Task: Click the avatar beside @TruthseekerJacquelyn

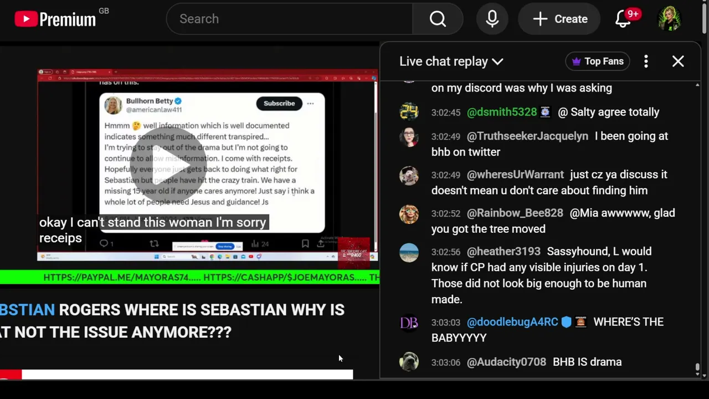Action: tap(409, 137)
